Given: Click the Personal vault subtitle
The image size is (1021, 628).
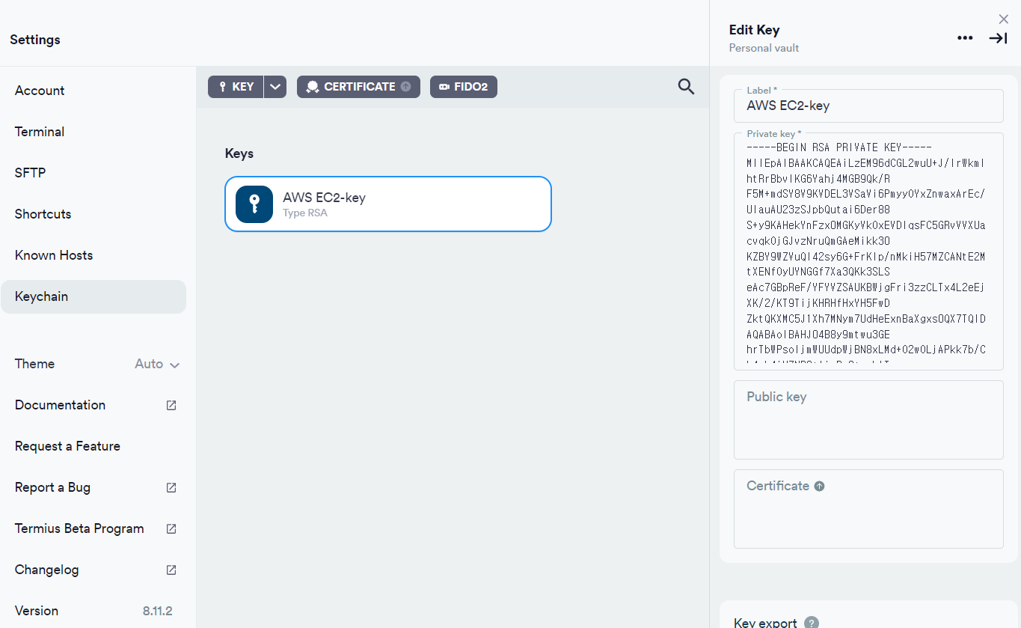Looking at the screenshot, I should click(x=764, y=48).
